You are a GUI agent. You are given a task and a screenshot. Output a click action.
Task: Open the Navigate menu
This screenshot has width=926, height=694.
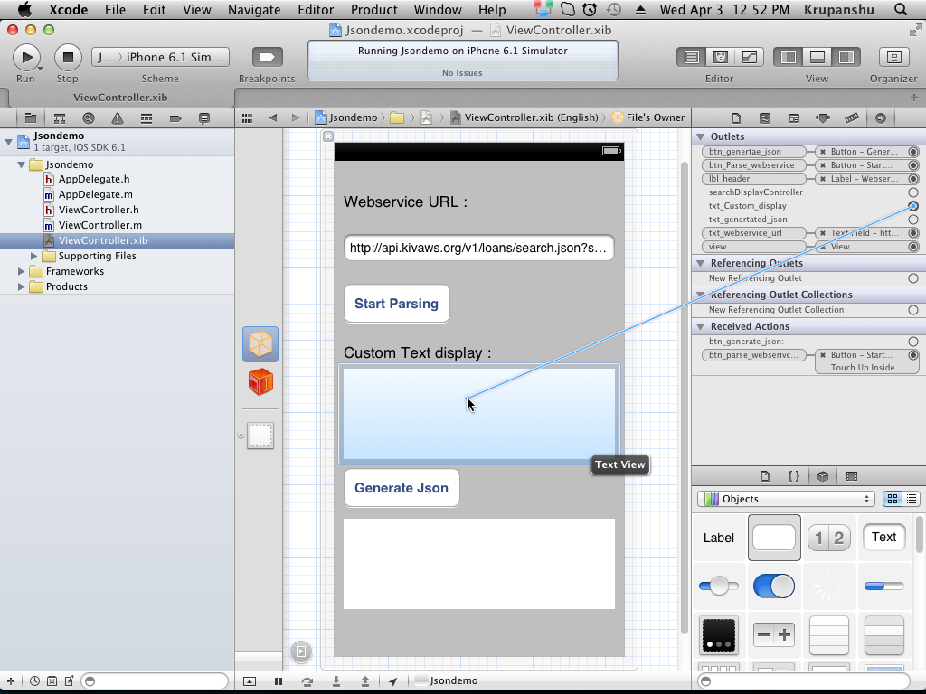(x=254, y=10)
